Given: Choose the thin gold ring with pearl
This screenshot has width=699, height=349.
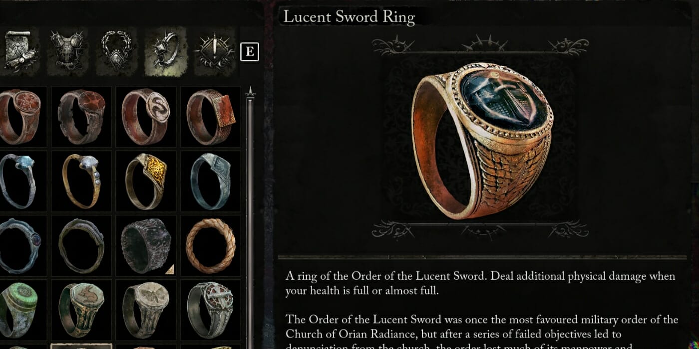Looking at the screenshot, I should point(81,181).
